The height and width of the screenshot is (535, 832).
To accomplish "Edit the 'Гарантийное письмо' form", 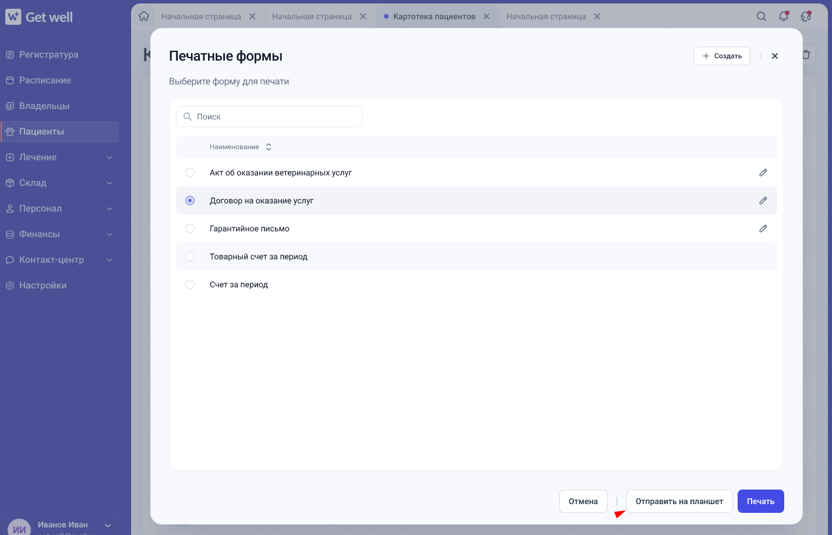I will click(763, 228).
